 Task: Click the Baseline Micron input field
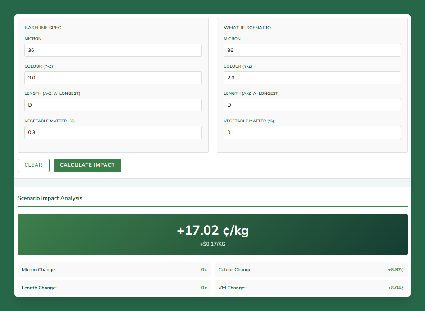pos(113,50)
